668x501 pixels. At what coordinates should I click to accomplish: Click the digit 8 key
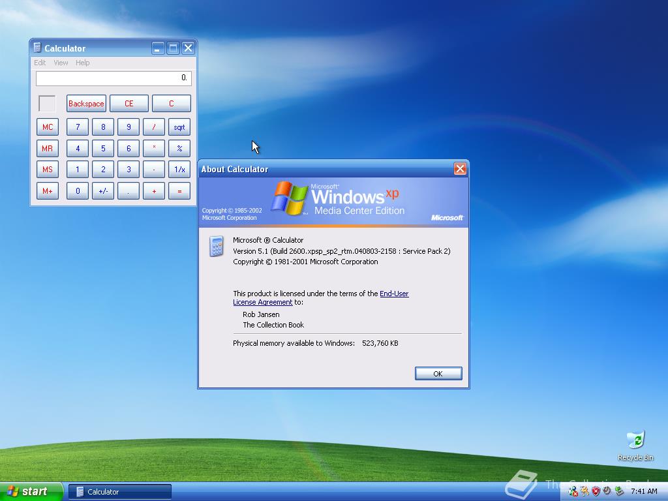tap(103, 127)
